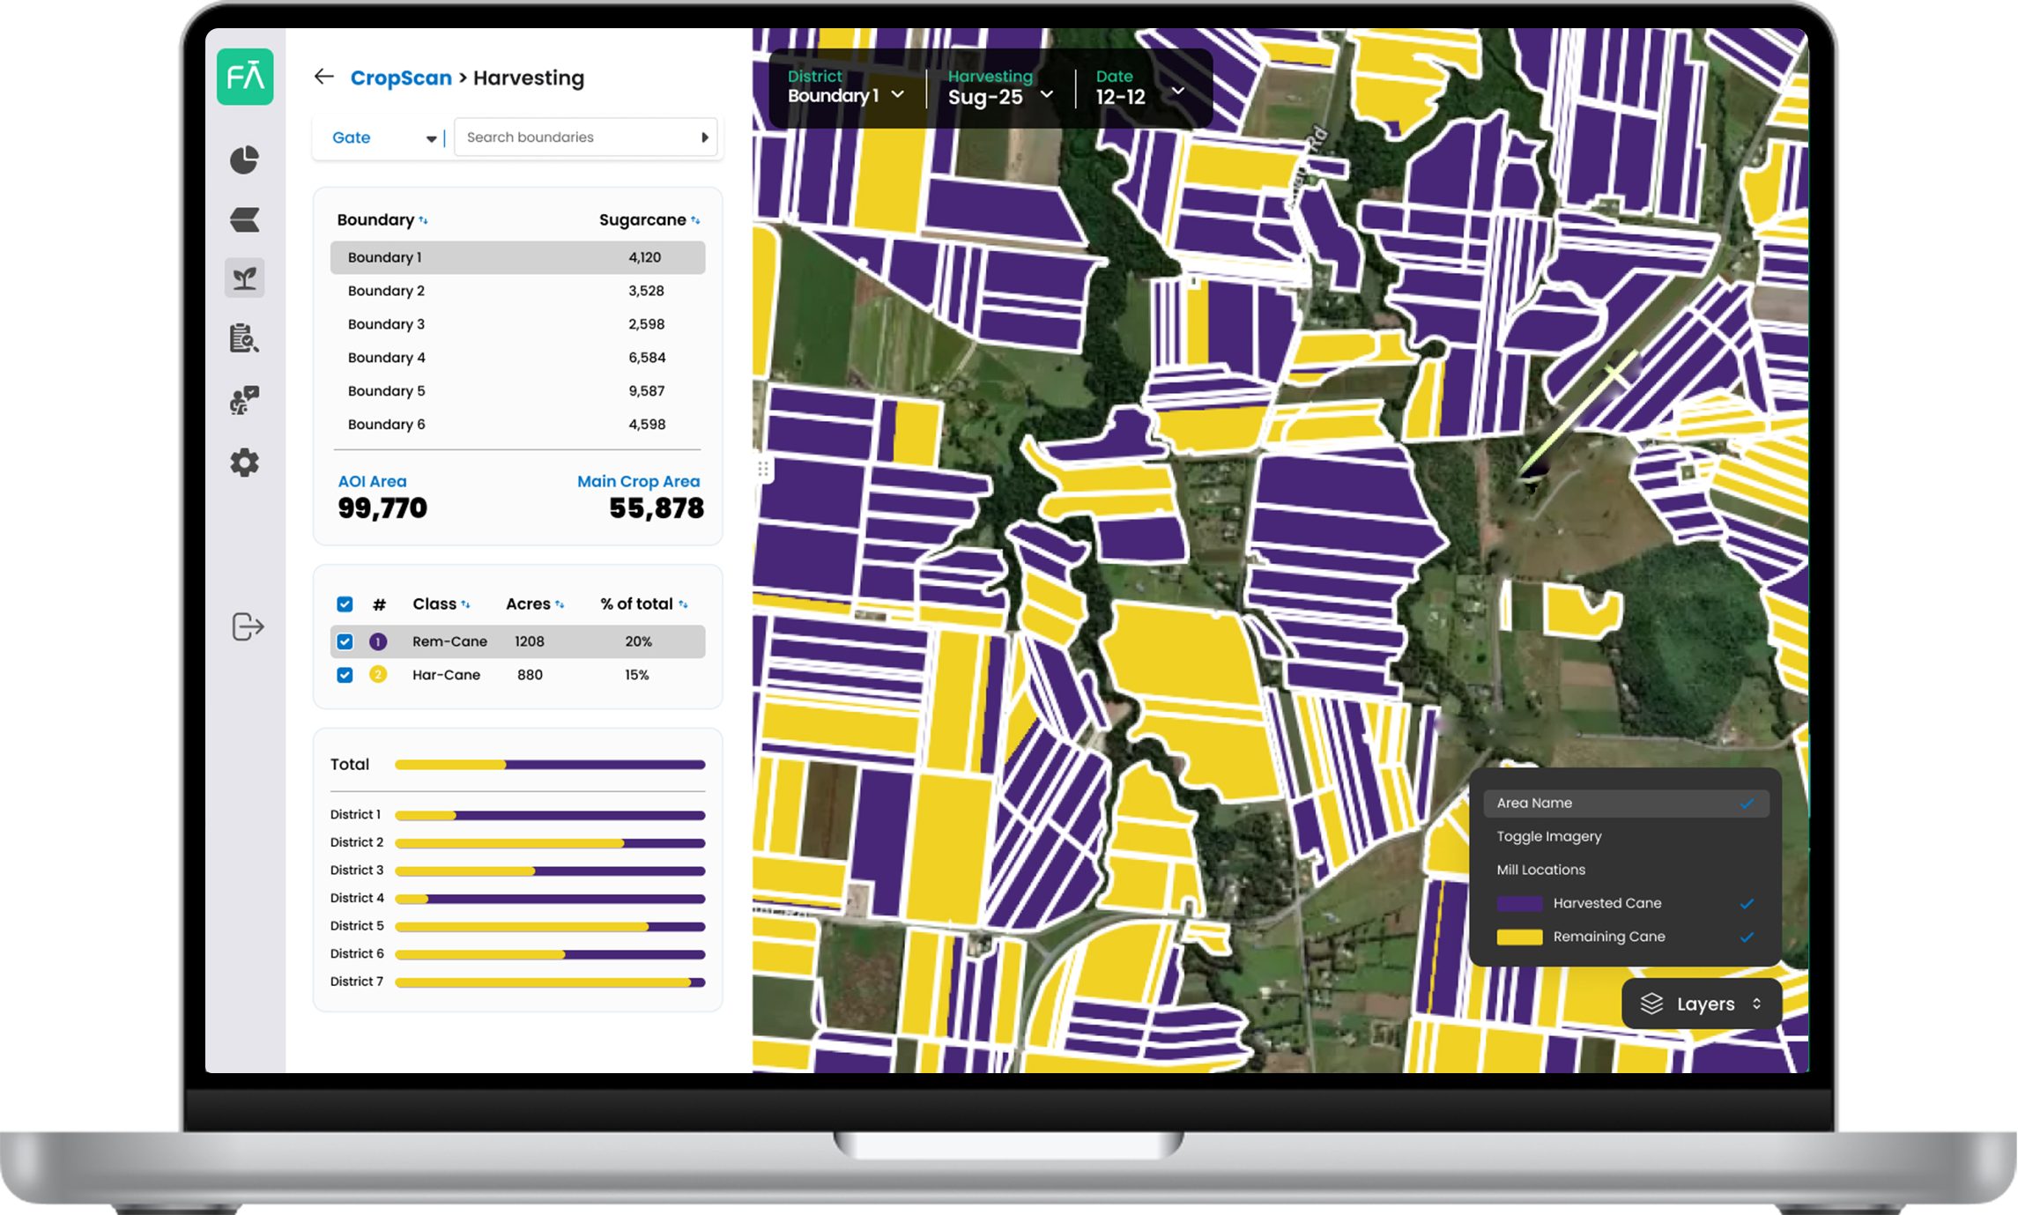Click the CropScan breadcrumb link
This screenshot has width=2018, height=1215.
pyautogui.click(x=401, y=78)
